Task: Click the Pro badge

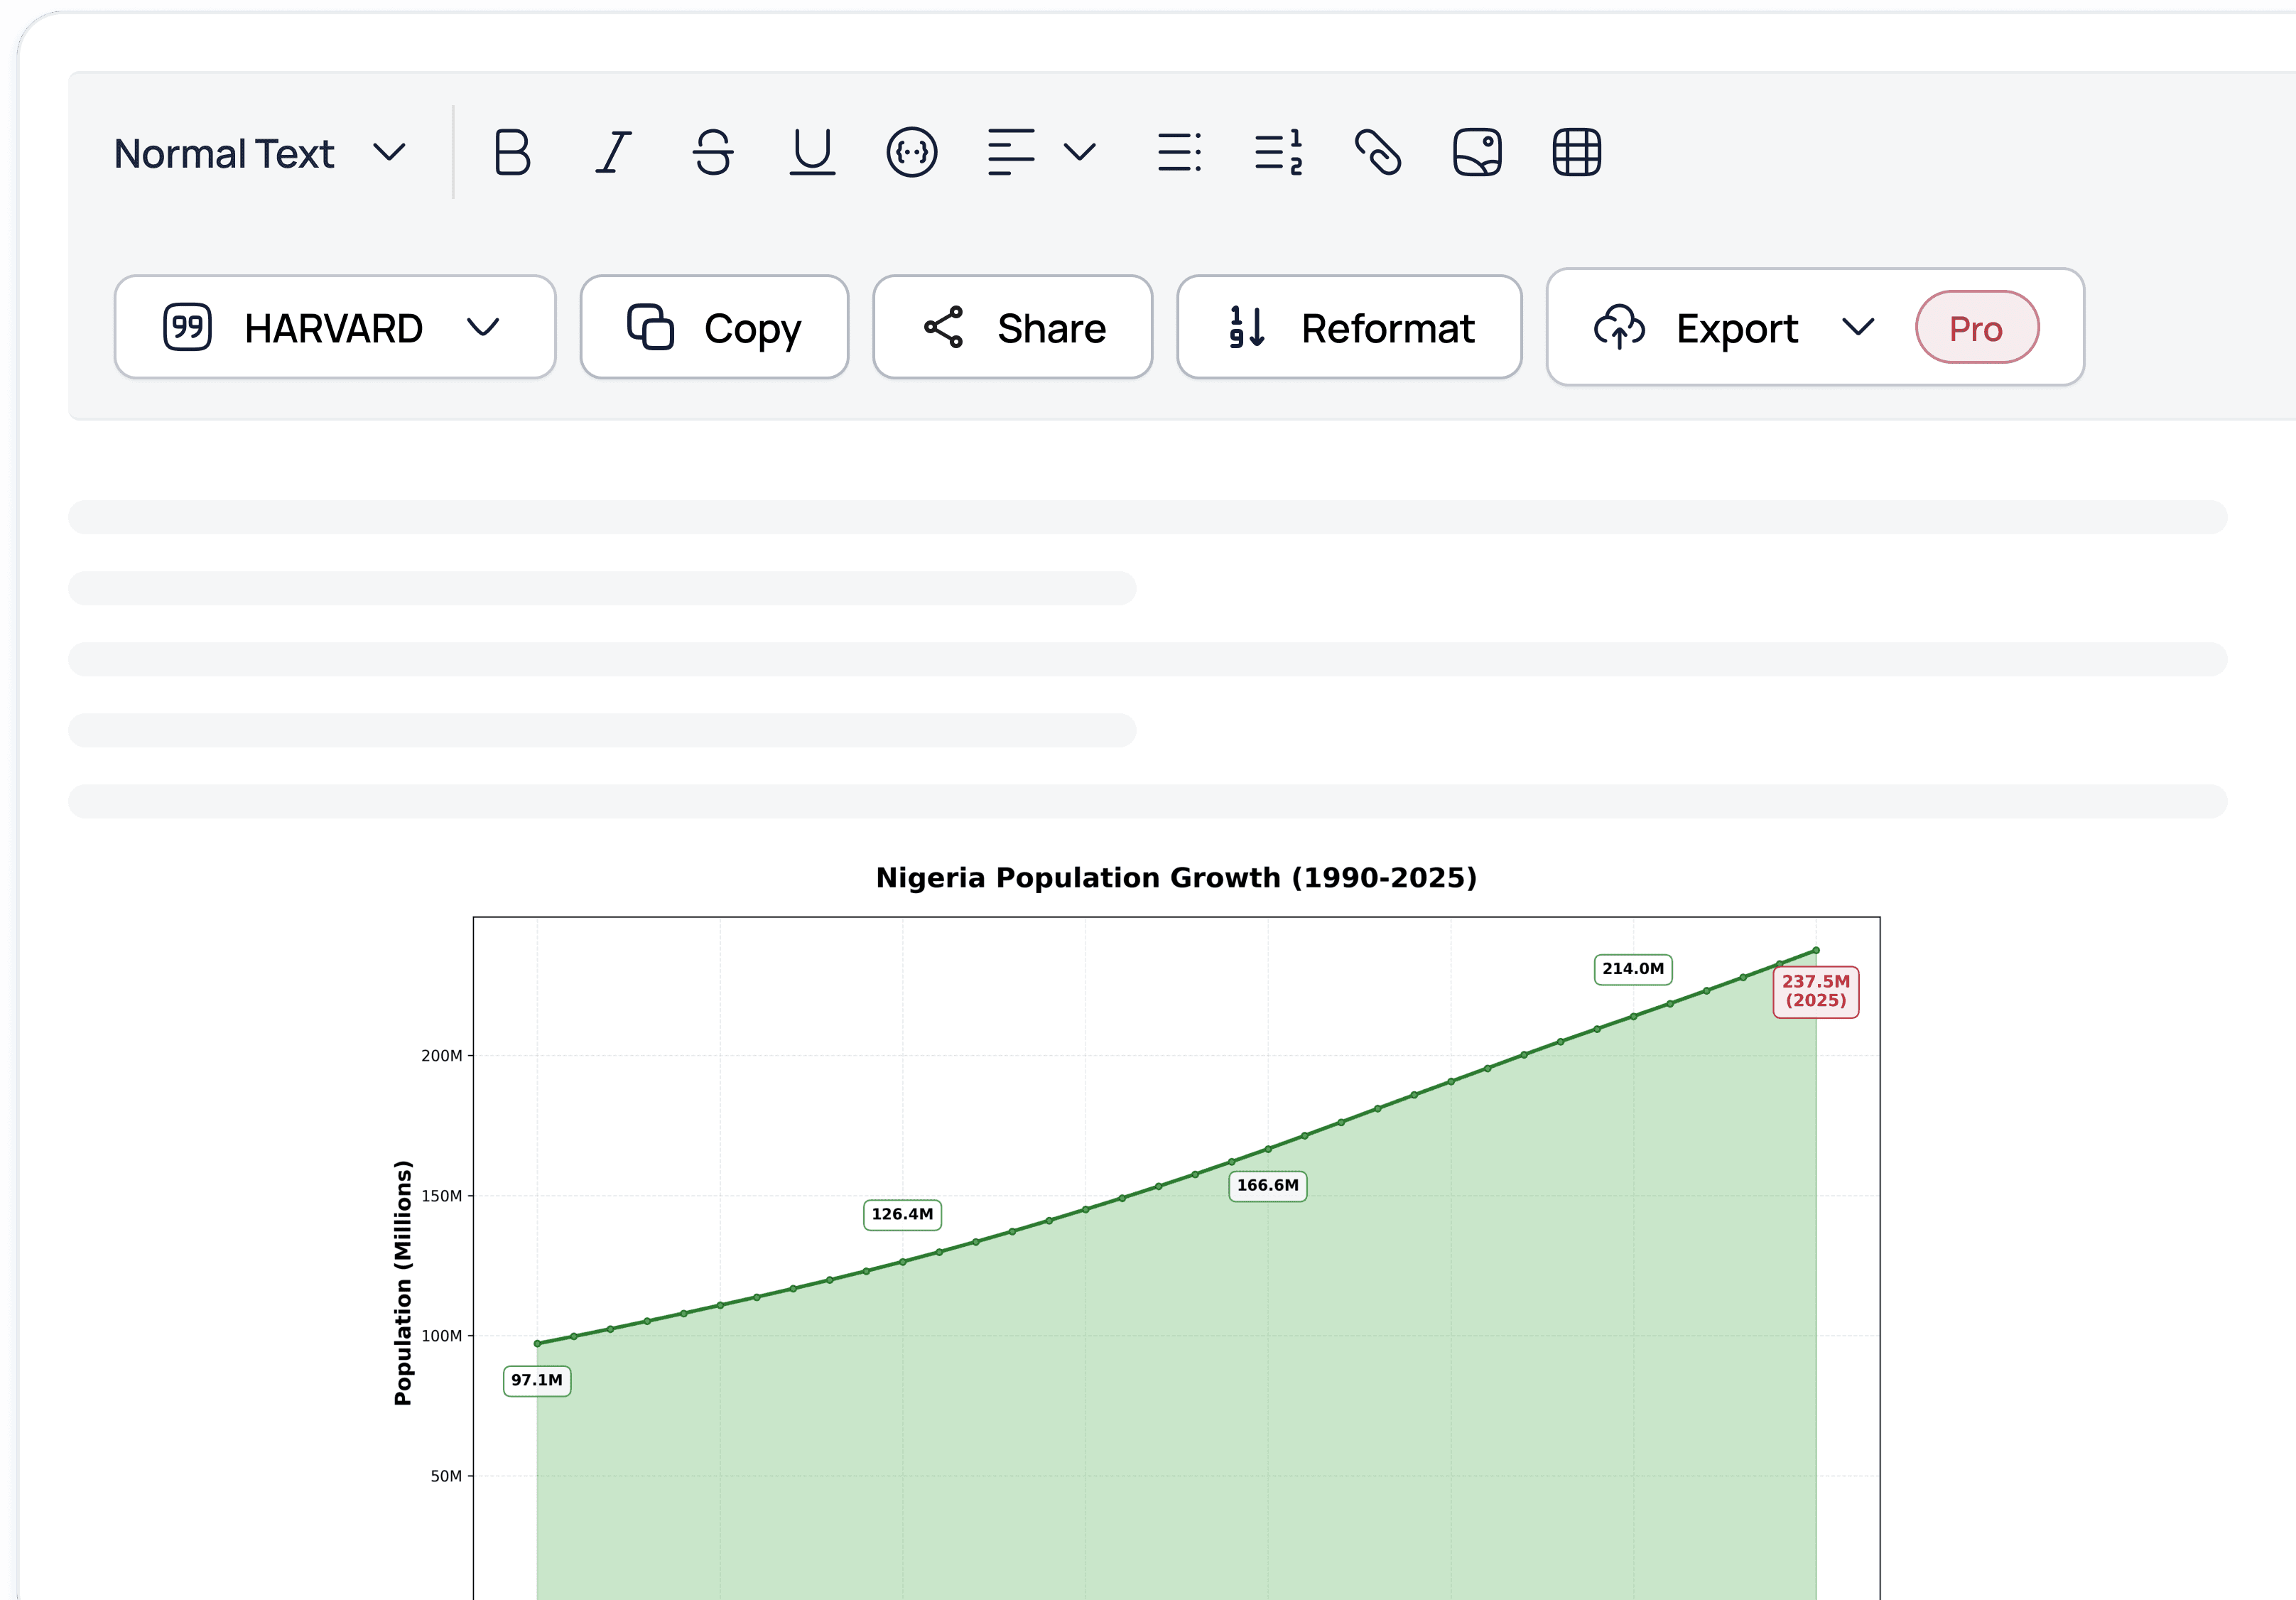Action: click(1976, 328)
